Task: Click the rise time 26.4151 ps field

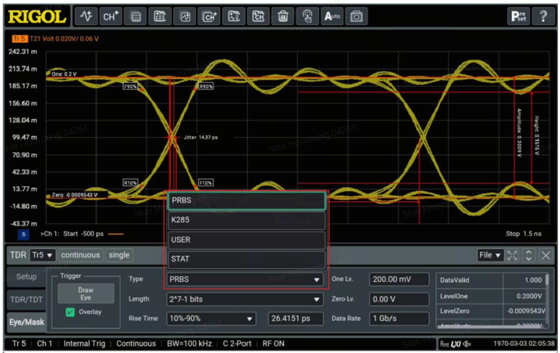Action: (x=296, y=318)
